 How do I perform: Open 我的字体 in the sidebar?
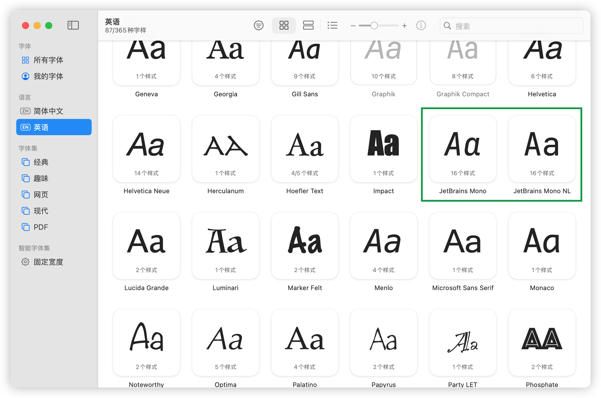pyautogui.click(x=48, y=76)
